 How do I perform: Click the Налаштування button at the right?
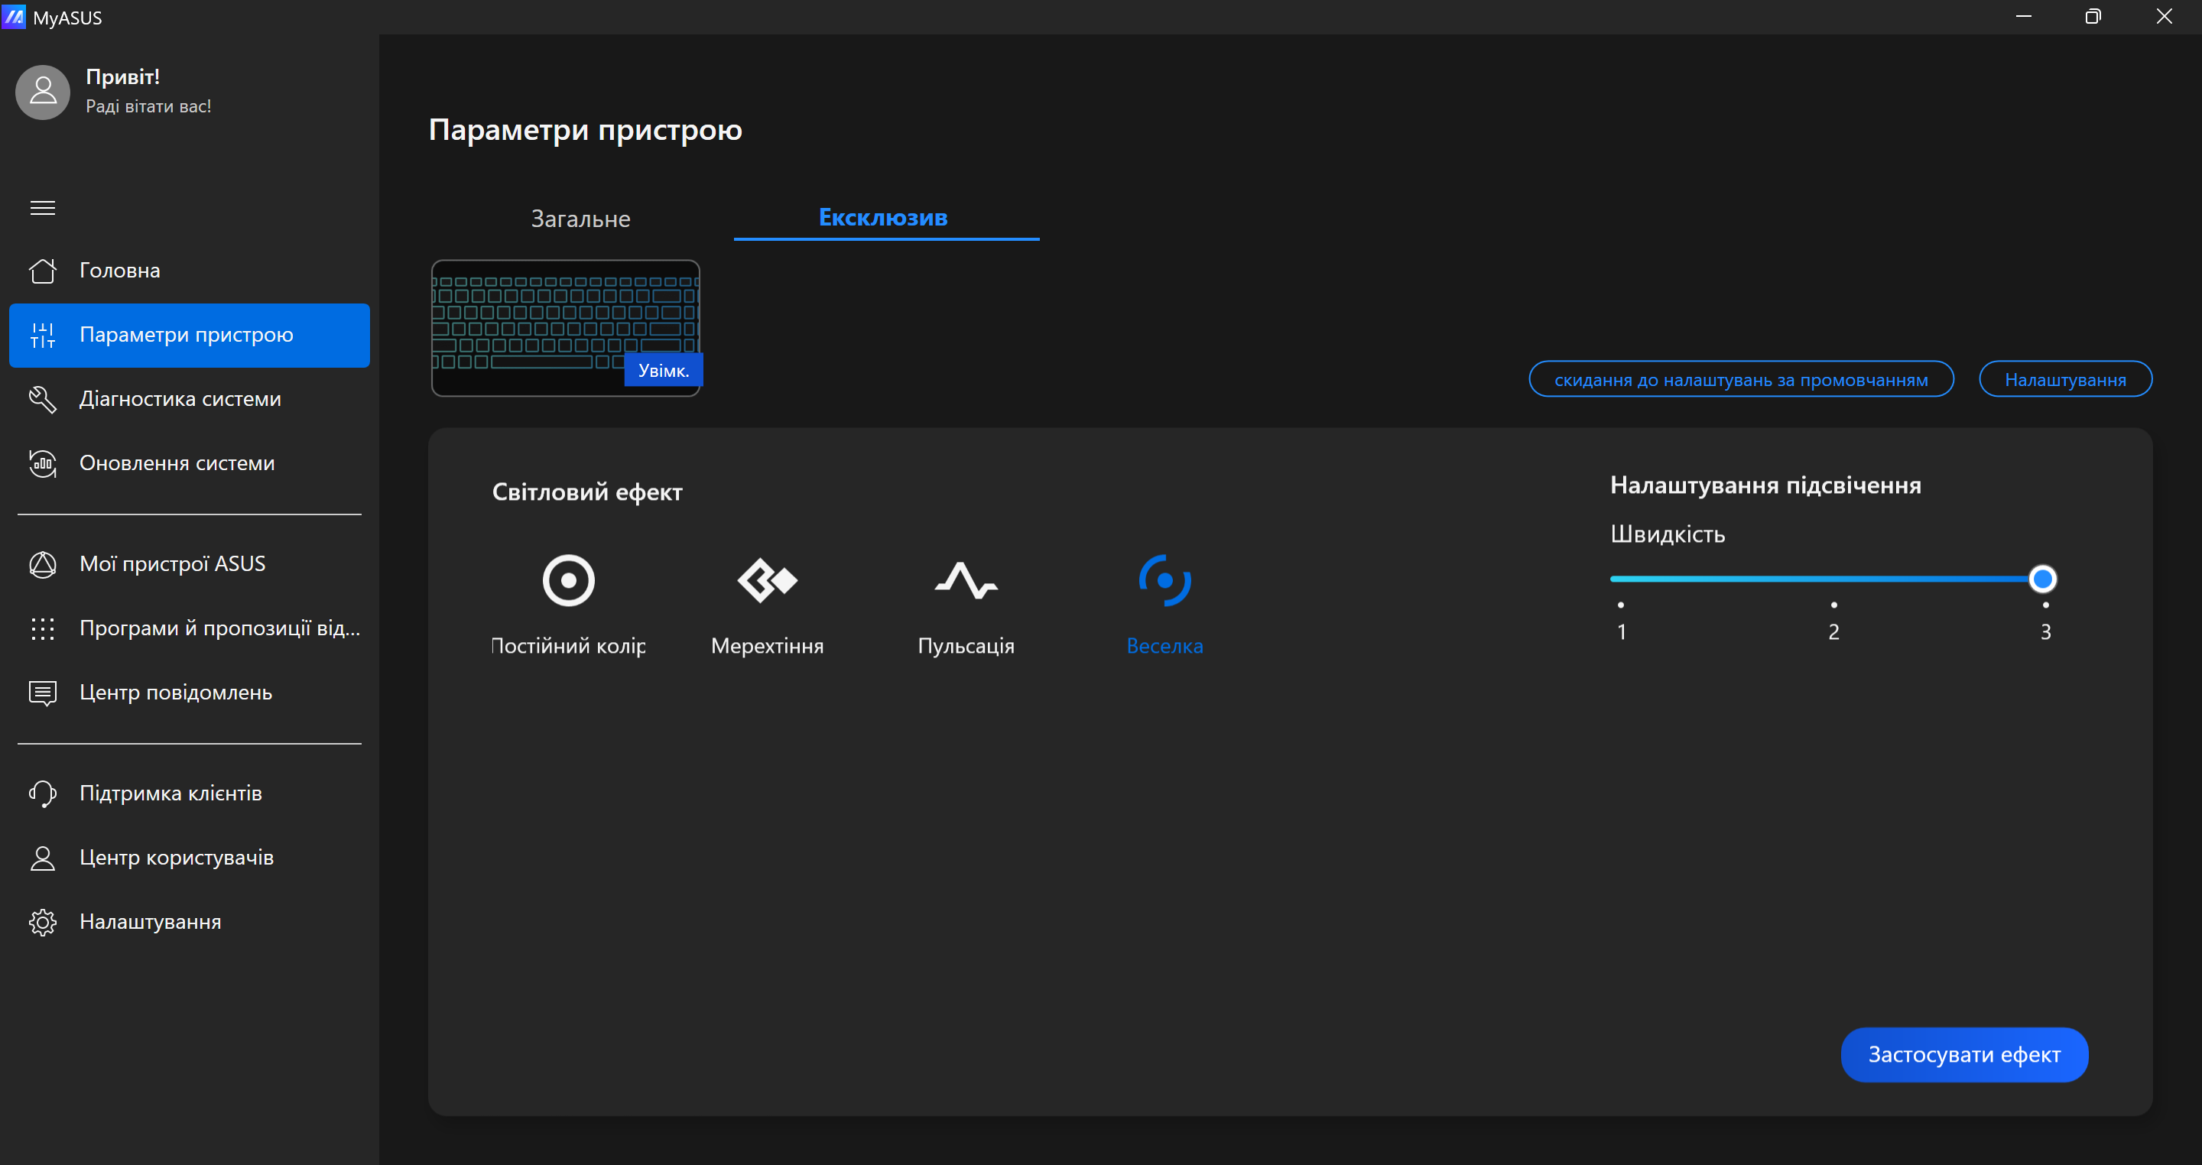click(2064, 379)
